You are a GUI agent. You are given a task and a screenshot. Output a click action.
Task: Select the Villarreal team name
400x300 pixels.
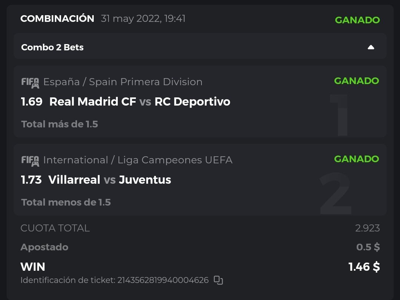click(x=74, y=180)
